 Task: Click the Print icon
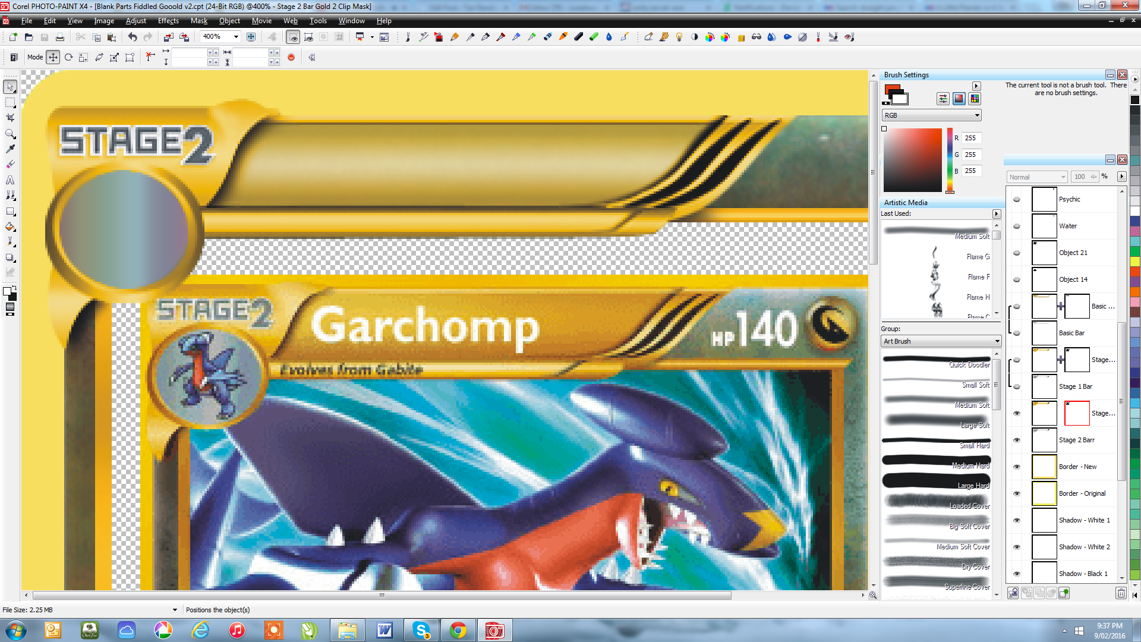[x=59, y=37]
